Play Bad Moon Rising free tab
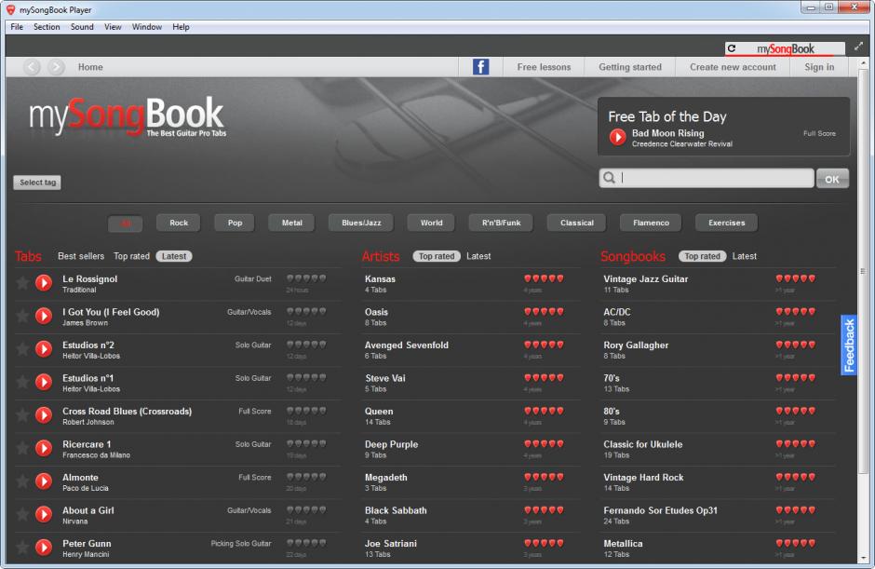This screenshot has width=875, height=569. 617,137
